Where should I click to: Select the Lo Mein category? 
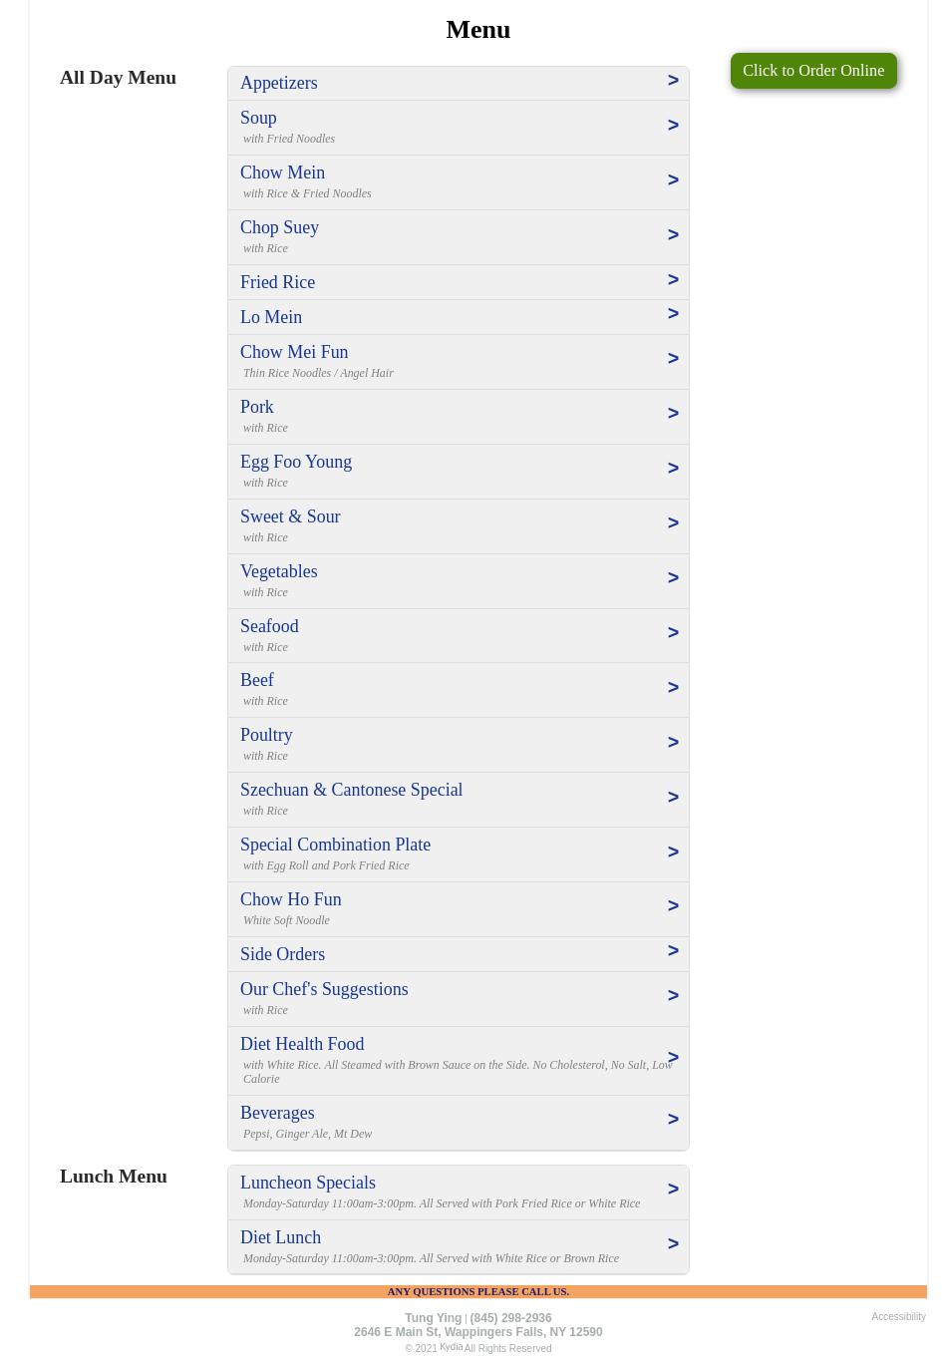click(271, 317)
